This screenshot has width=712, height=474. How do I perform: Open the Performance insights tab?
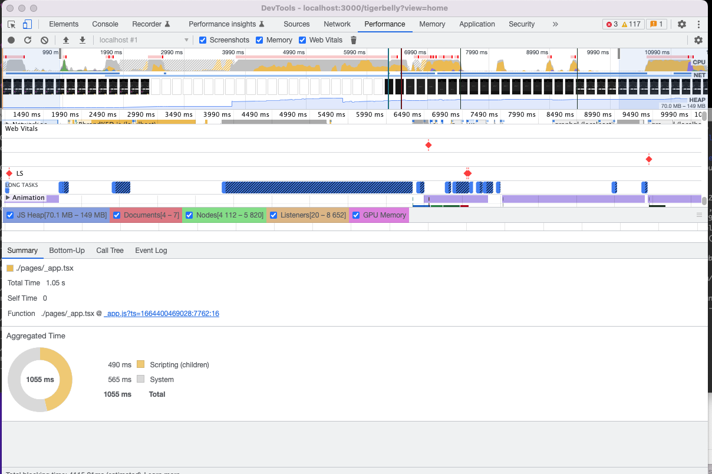(x=226, y=24)
